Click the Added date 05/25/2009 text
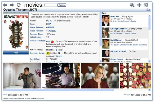The height and width of the screenshot is (103, 155). pos(18,95)
